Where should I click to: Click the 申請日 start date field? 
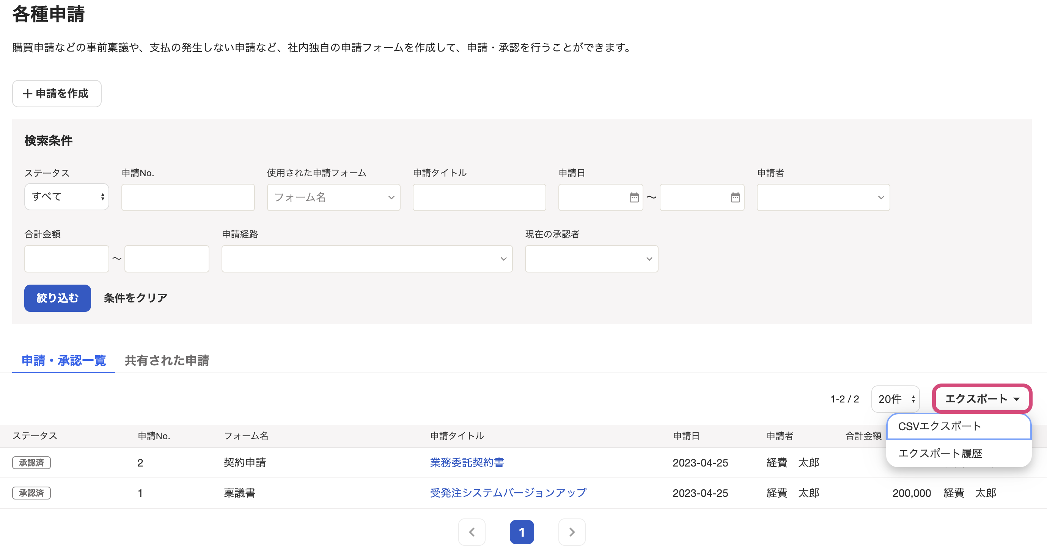click(x=600, y=197)
